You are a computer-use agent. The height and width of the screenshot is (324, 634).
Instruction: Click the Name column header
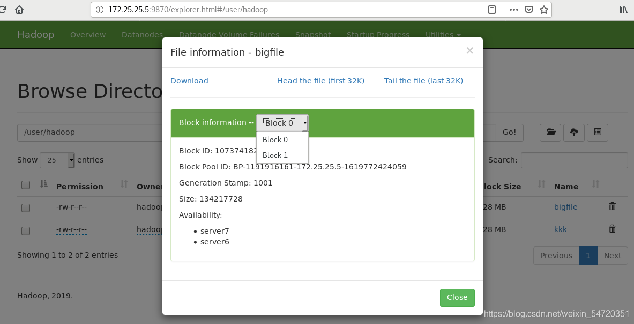[x=566, y=187]
